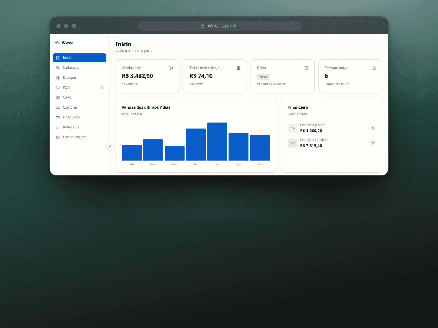Click the Cadastros people icon
The image size is (438, 328).
(x=58, y=68)
